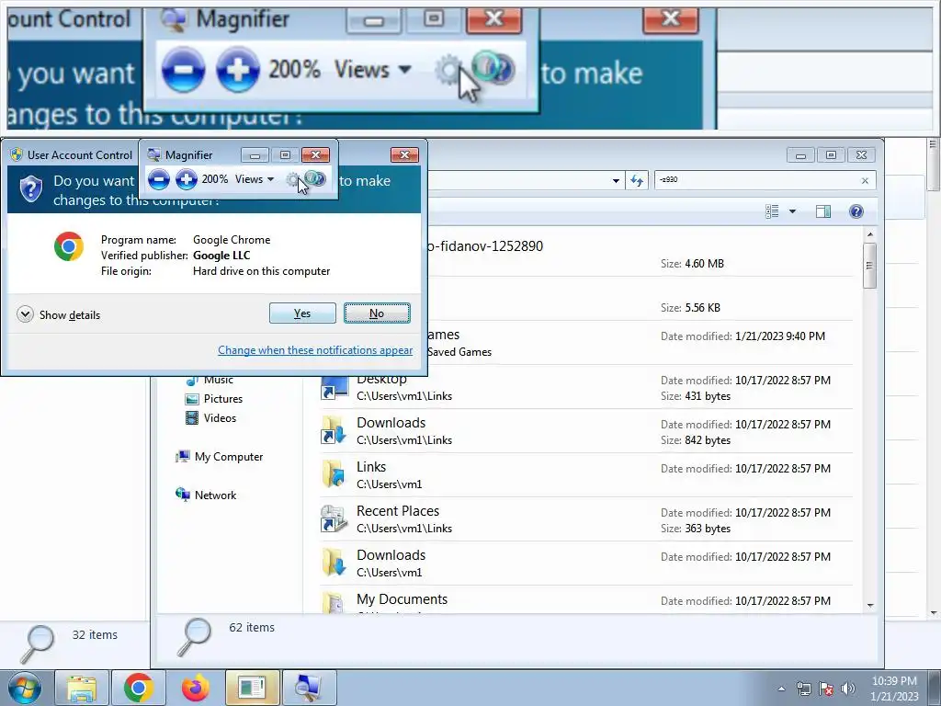Expand Show details in UAC dialog
Image resolution: width=941 pixels, height=706 pixels.
tap(58, 314)
